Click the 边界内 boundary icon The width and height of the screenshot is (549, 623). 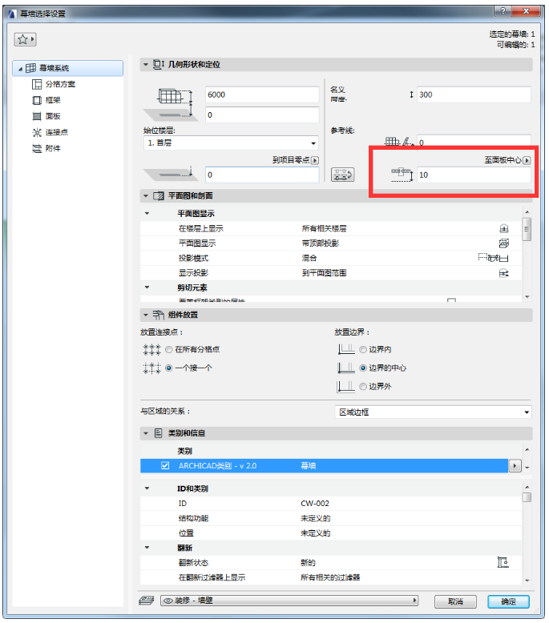click(x=346, y=349)
